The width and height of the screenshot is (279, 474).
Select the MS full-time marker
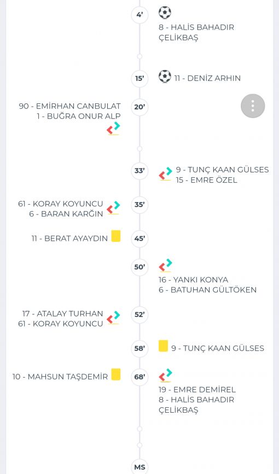point(139,467)
